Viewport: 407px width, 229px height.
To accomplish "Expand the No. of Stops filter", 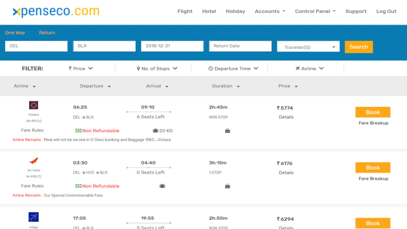I will coord(157,69).
